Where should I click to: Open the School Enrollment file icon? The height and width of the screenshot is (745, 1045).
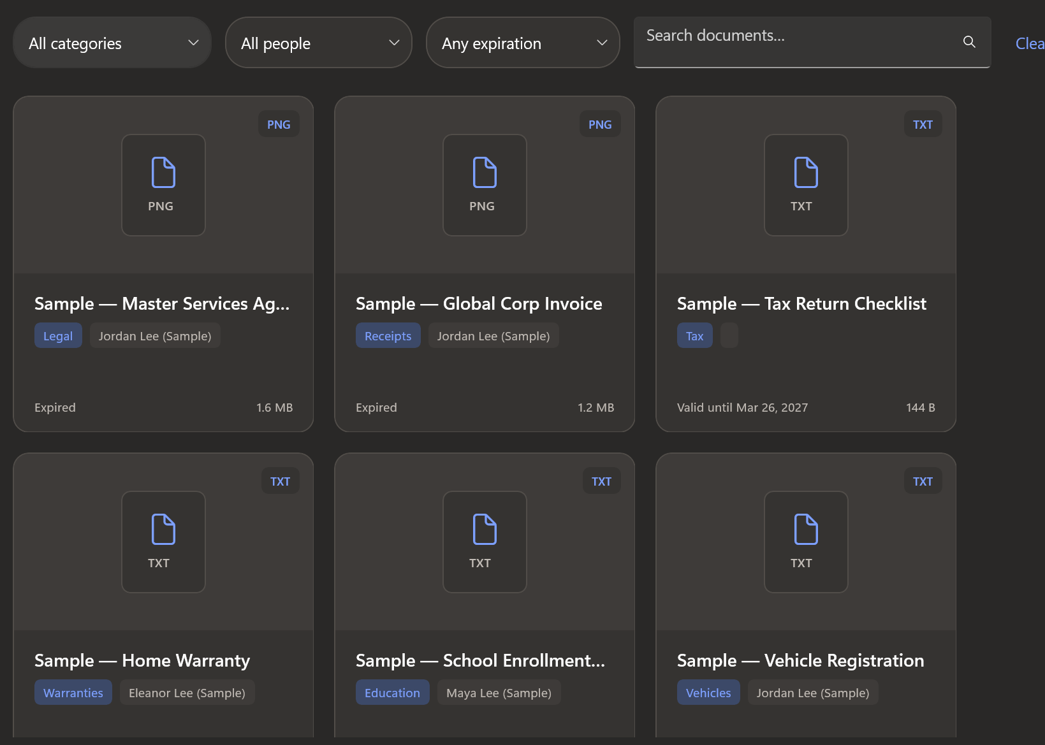click(x=485, y=542)
